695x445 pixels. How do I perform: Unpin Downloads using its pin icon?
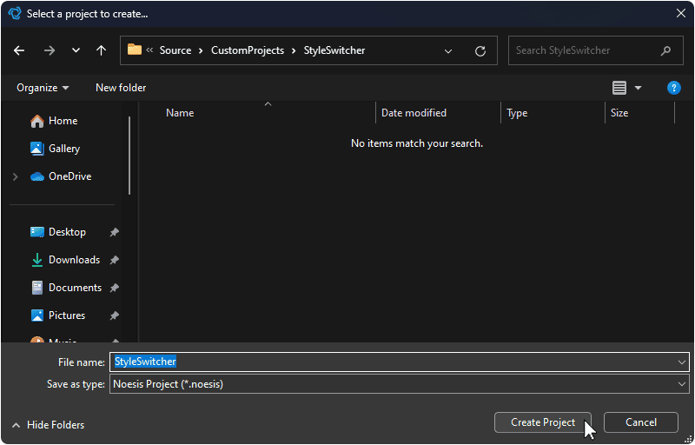point(115,260)
